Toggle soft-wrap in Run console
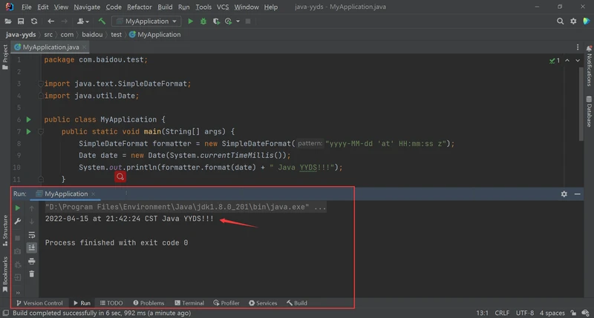Image resolution: width=594 pixels, height=318 pixels. 32,235
